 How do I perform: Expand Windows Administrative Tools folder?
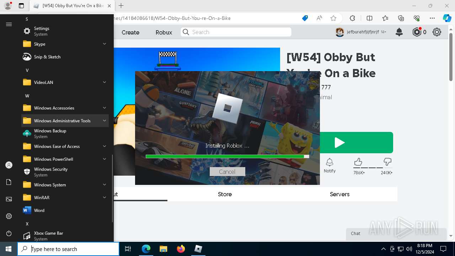tap(65, 121)
